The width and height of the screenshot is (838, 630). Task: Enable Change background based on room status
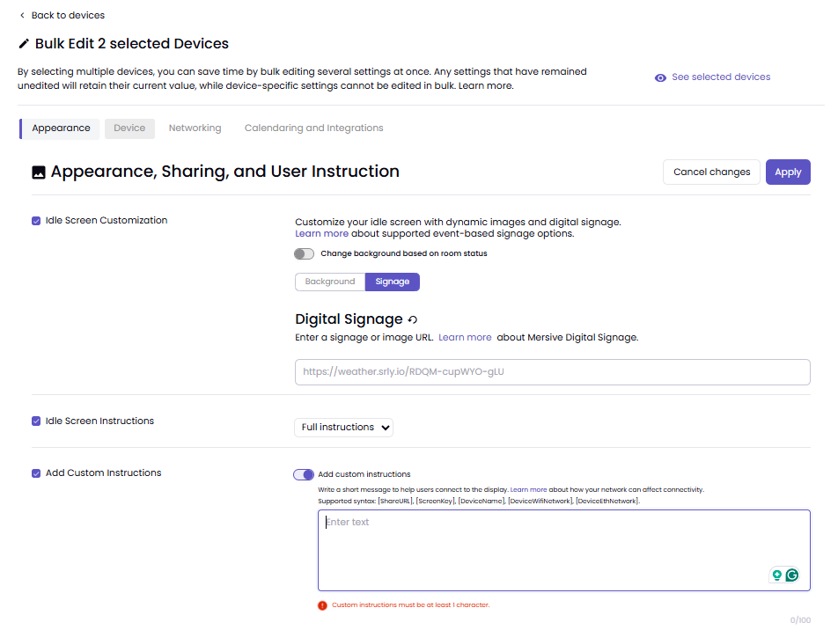pos(304,253)
